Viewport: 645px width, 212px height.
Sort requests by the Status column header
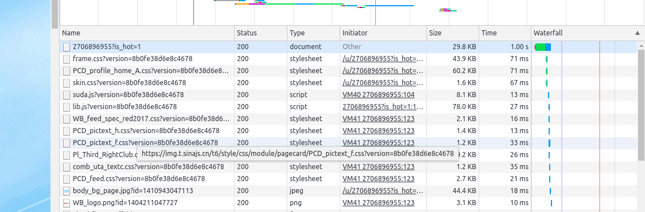click(261, 33)
